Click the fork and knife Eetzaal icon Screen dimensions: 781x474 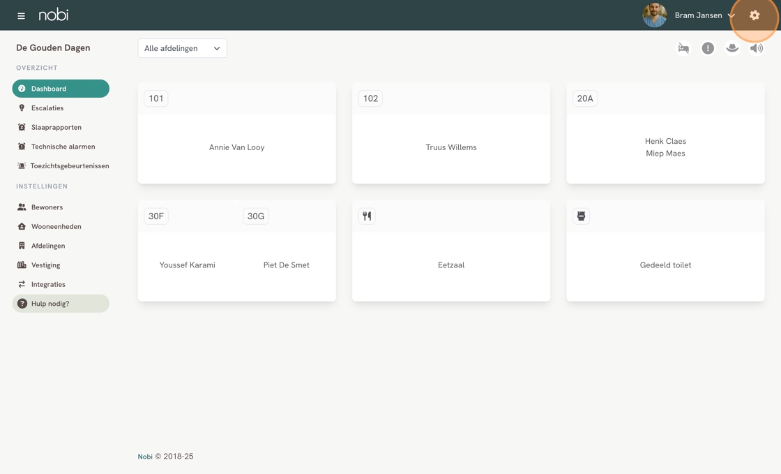click(367, 216)
